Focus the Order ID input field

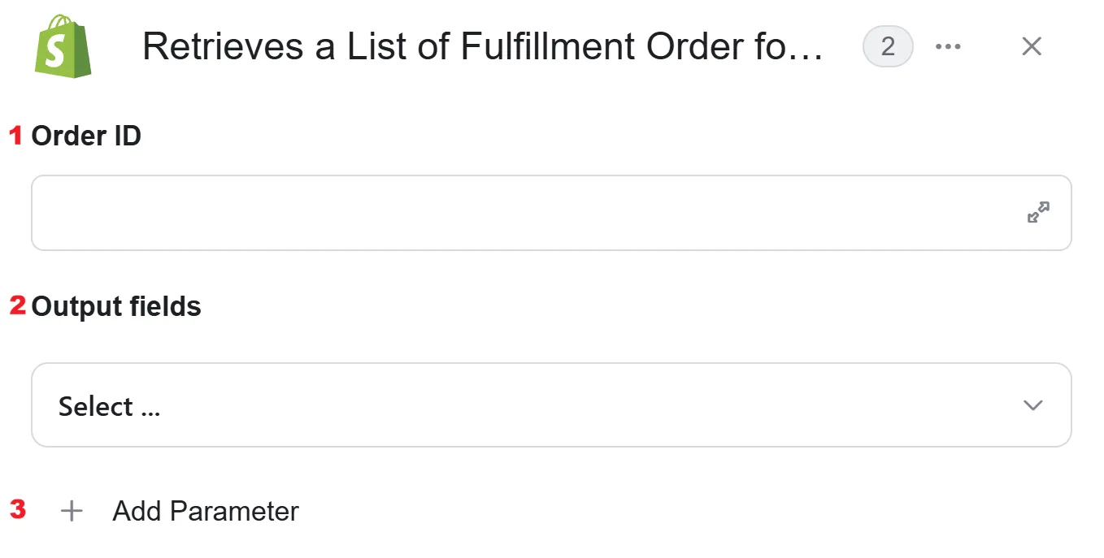point(551,213)
